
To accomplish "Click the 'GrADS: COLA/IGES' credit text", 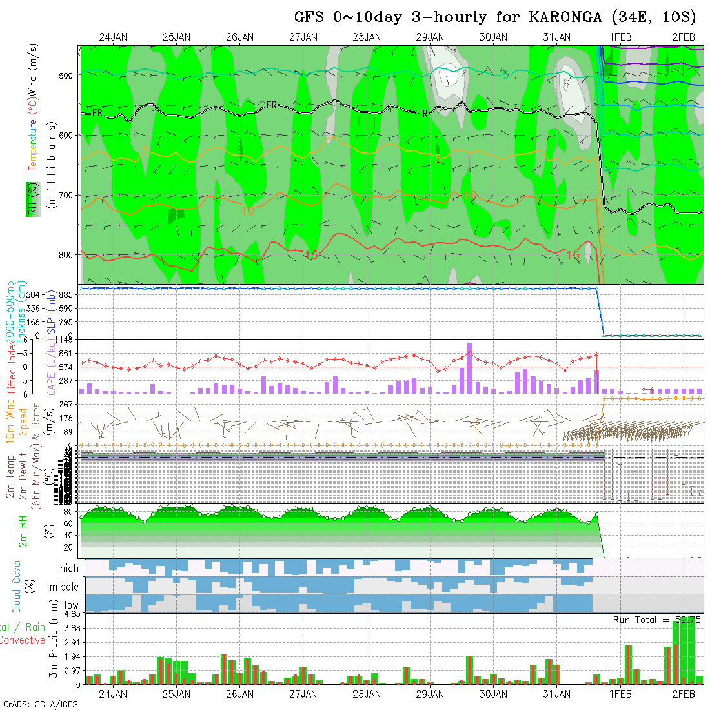I will coord(40,704).
